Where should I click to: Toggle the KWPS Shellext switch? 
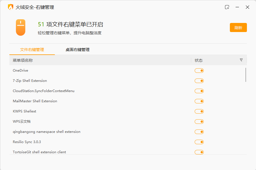[199, 111]
